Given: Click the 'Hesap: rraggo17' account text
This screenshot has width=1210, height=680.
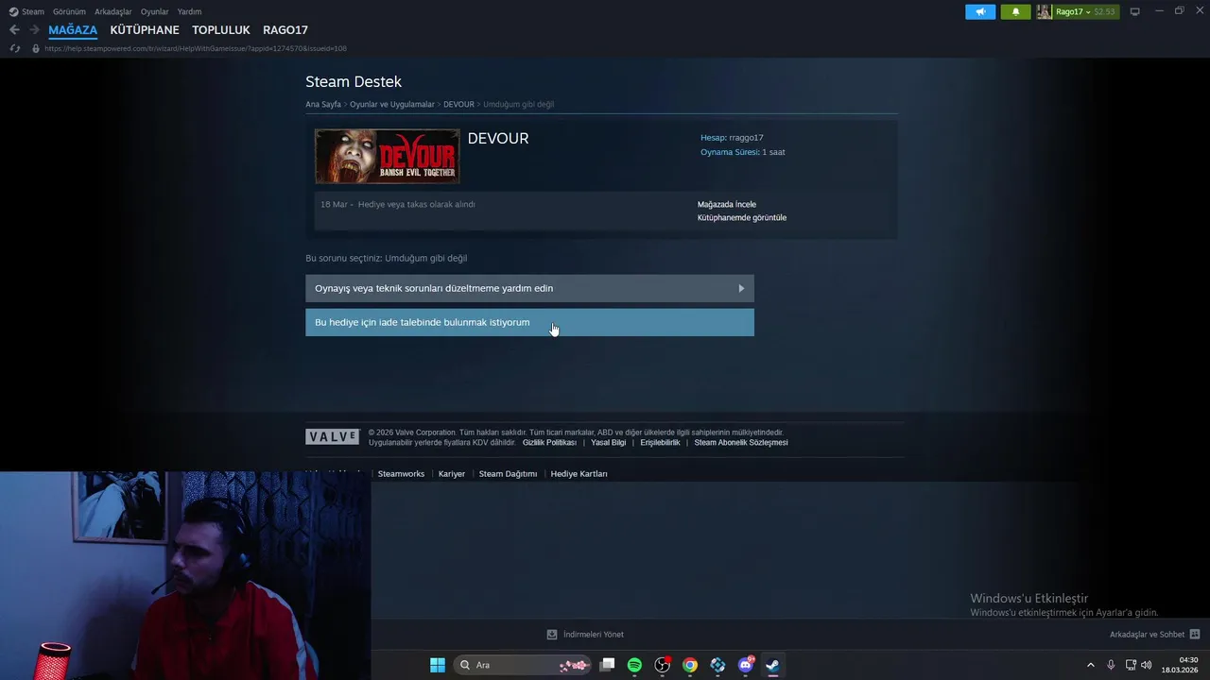Looking at the screenshot, I should (732, 138).
